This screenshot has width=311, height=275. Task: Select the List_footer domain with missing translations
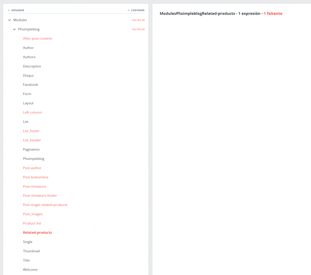(x=31, y=131)
